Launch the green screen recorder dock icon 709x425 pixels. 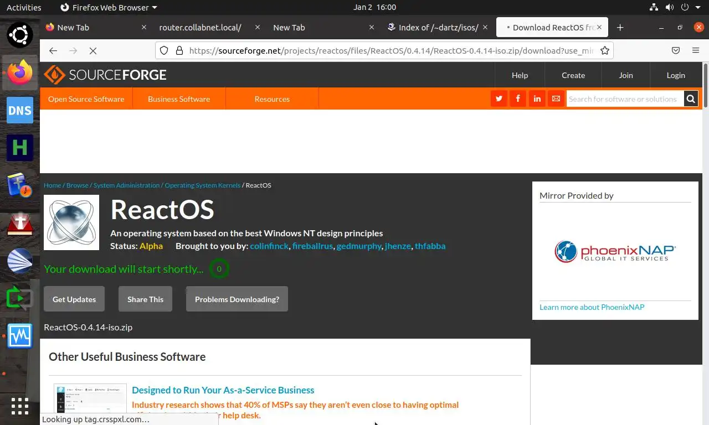coord(20,298)
